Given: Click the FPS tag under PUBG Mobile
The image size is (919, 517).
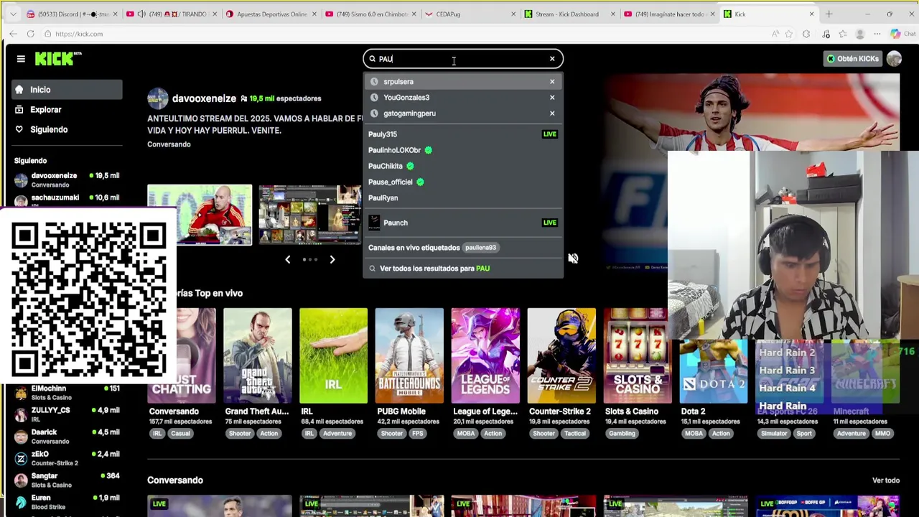Looking at the screenshot, I should coord(417,434).
